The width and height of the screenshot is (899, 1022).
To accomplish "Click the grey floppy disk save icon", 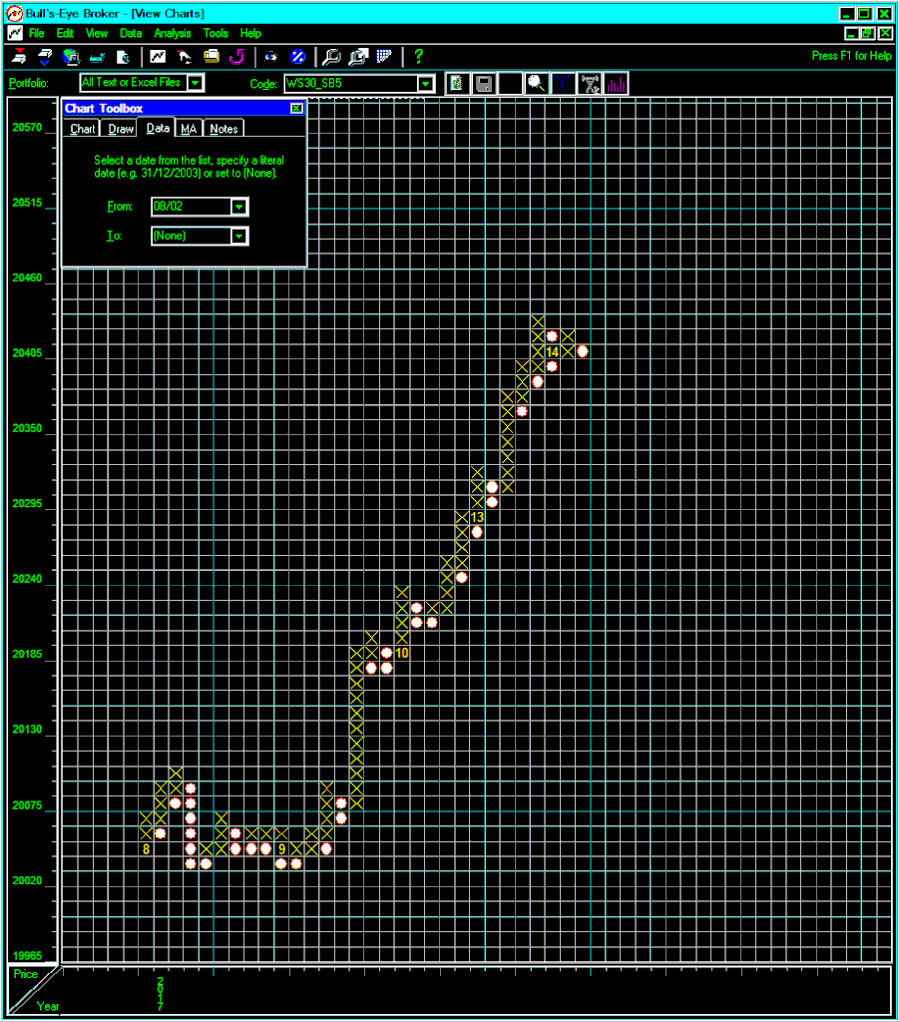I will pos(484,84).
